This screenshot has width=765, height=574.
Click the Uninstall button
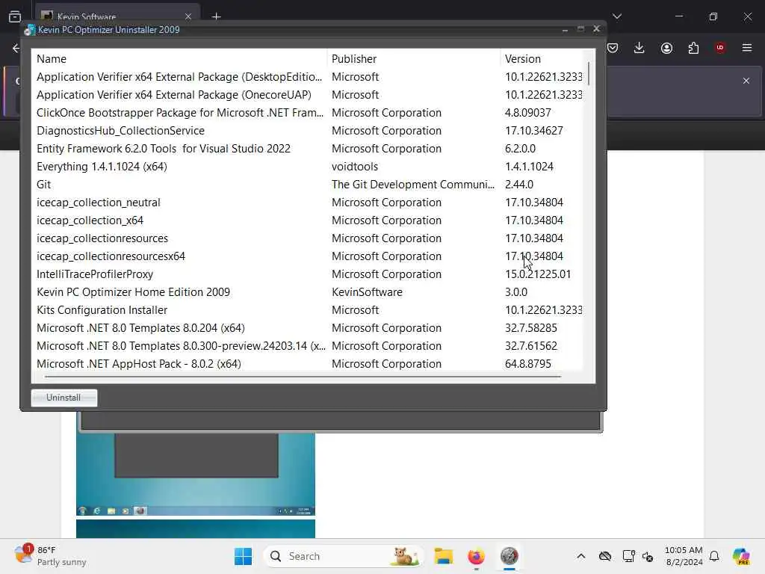tap(64, 398)
